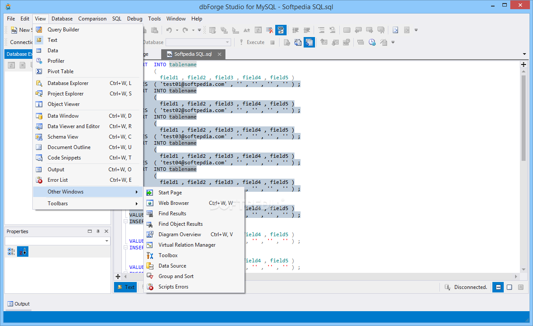Click the Redo arrow toolbar icon

[185, 30]
